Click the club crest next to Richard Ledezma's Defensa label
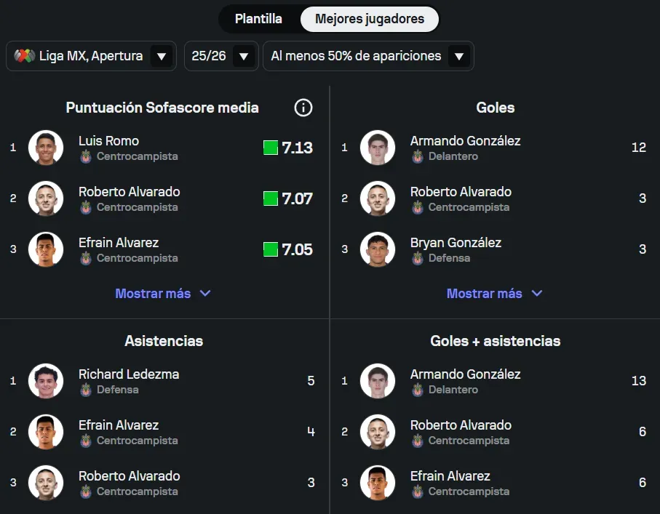660x514 pixels. (86, 390)
